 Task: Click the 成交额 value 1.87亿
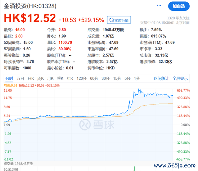(108, 36)
